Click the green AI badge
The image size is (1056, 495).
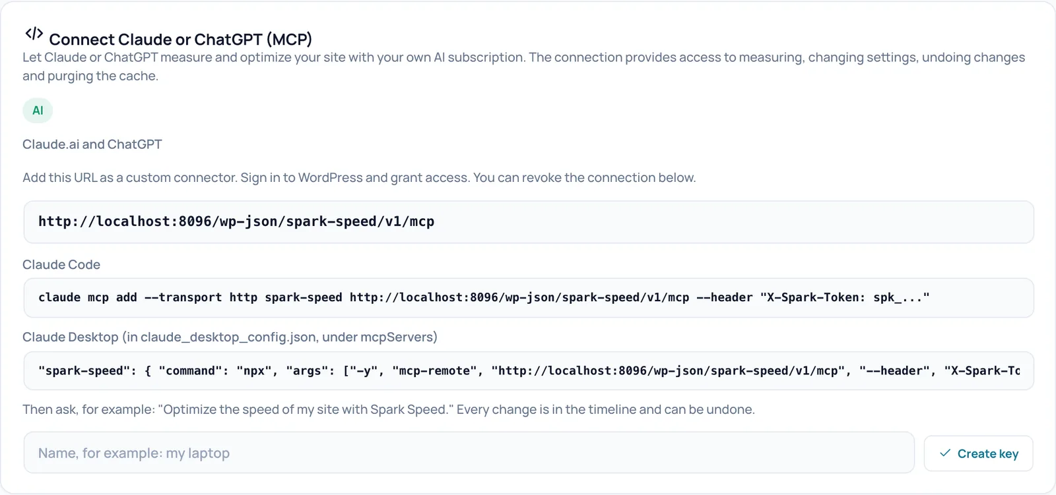point(38,110)
